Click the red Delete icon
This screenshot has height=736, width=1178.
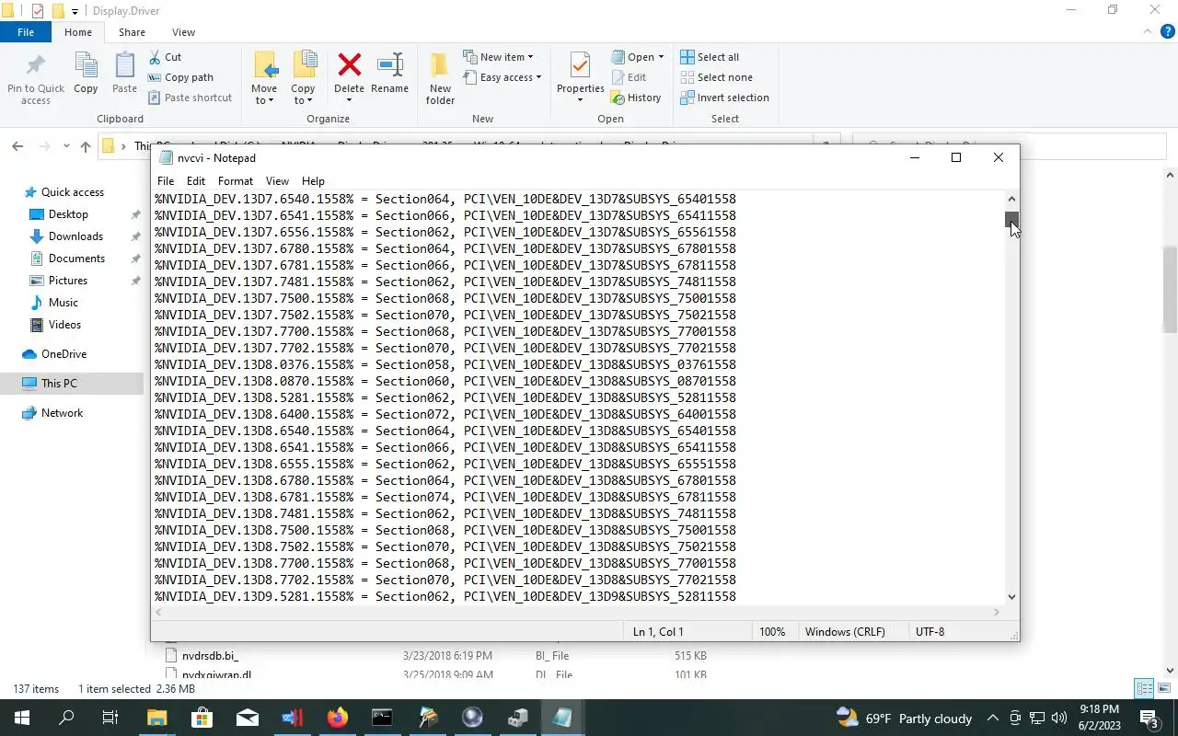click(349, 64)
